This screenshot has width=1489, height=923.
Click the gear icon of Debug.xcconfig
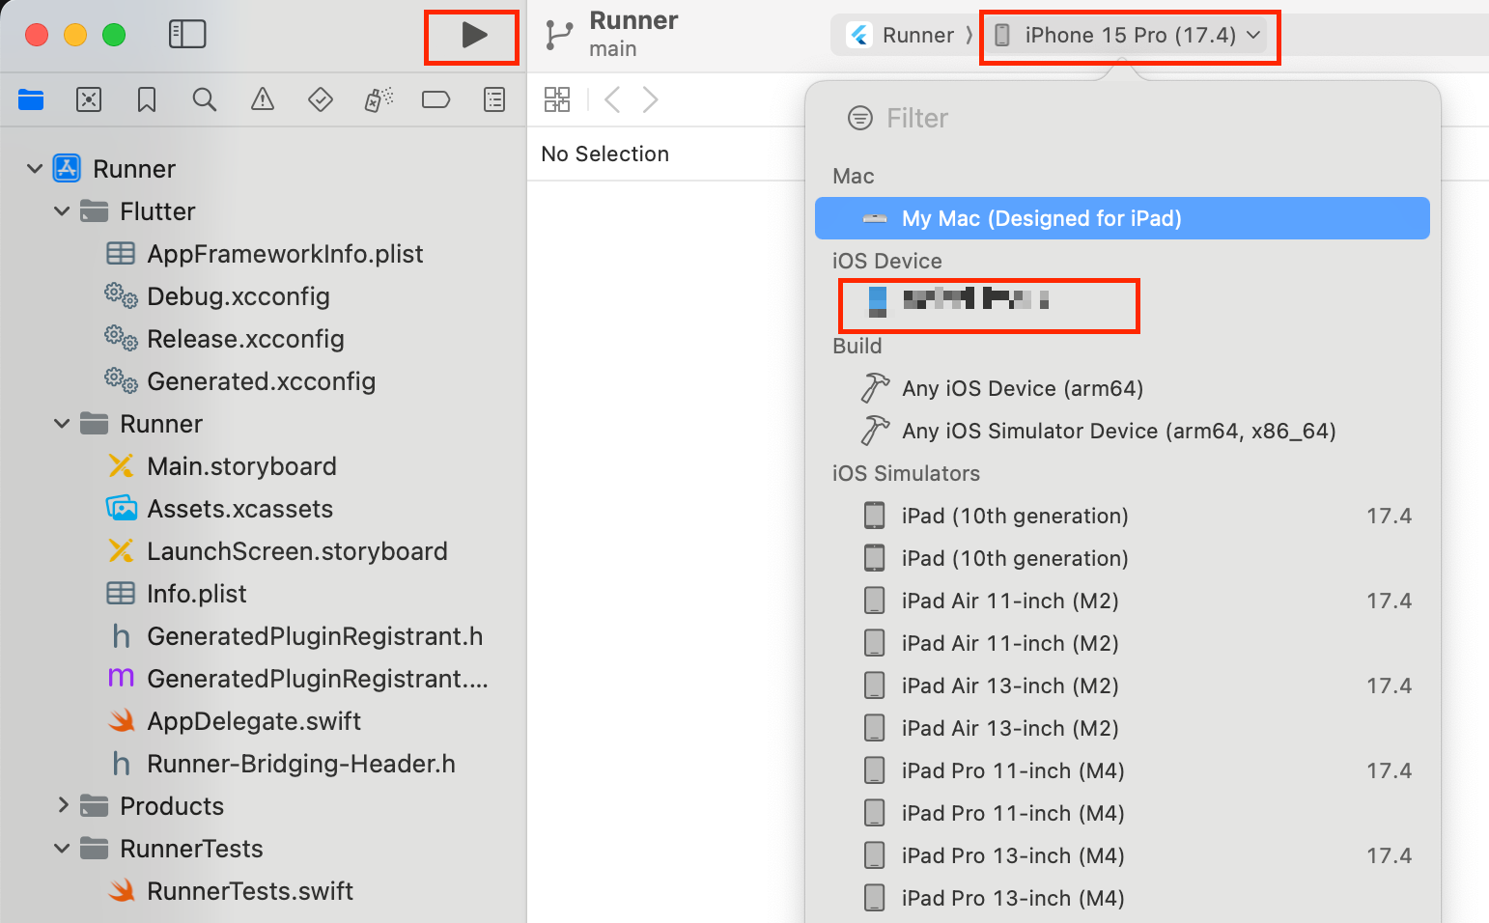[121, 296]
